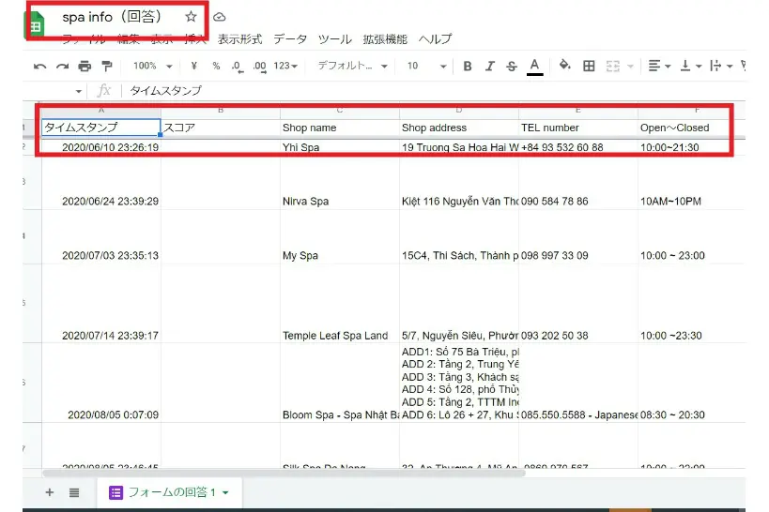
Task: Open the zoom 100% dropdown
Action: tap(152, 66)
